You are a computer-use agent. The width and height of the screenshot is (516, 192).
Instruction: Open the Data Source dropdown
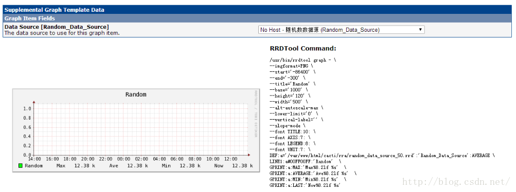tap(341, 30)
